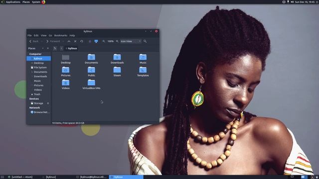Click the volume icon in system tray

pyautogui.click(x=292, y=2)
